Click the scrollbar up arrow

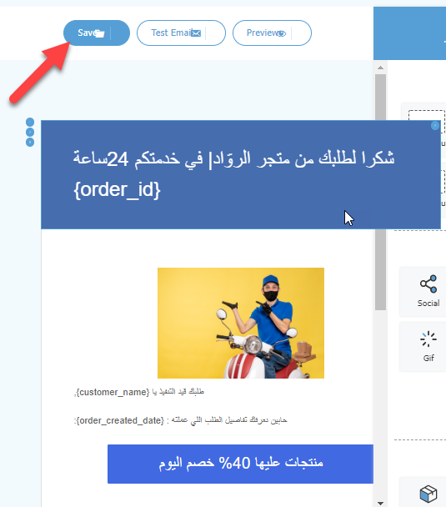tap(380, 68)
